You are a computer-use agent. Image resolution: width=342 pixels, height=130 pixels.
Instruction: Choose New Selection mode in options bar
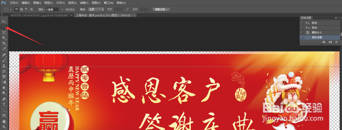pyautogui.click(x=16, y=9)
